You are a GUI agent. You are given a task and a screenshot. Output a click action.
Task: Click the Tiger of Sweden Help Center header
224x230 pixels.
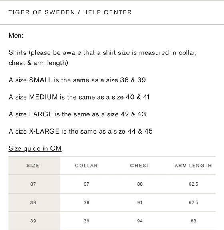[70, 12]
